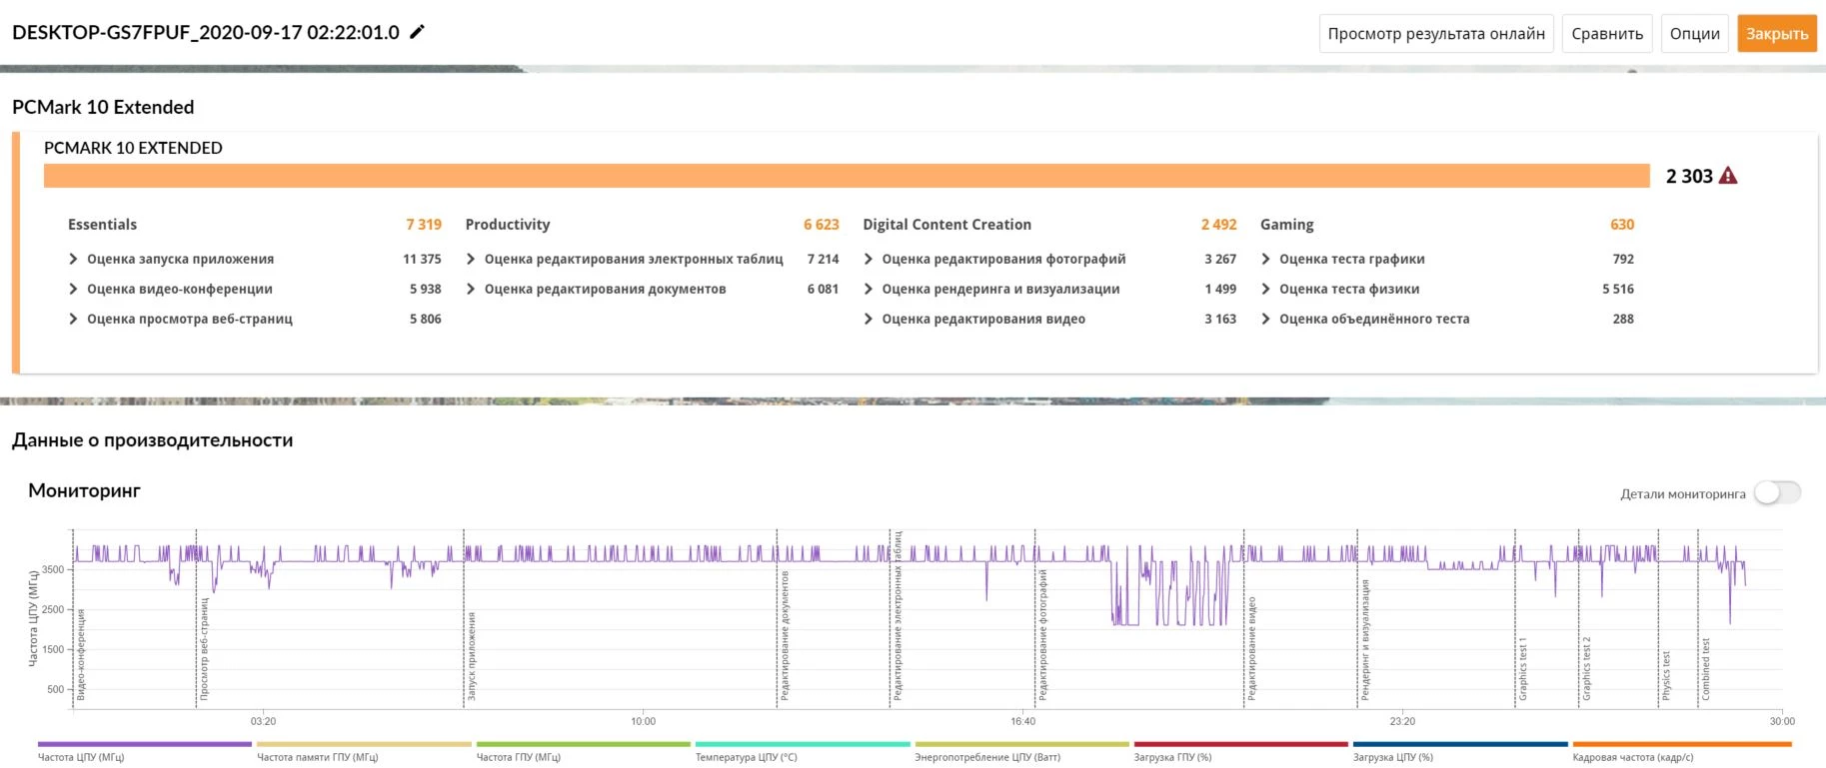Click the Combined test chart marker

(x=1706, y=668)
